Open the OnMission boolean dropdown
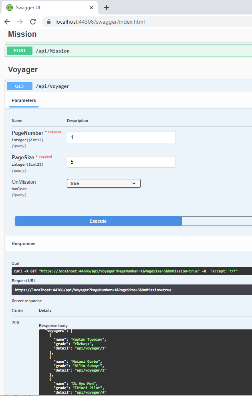 coord(103,183)
